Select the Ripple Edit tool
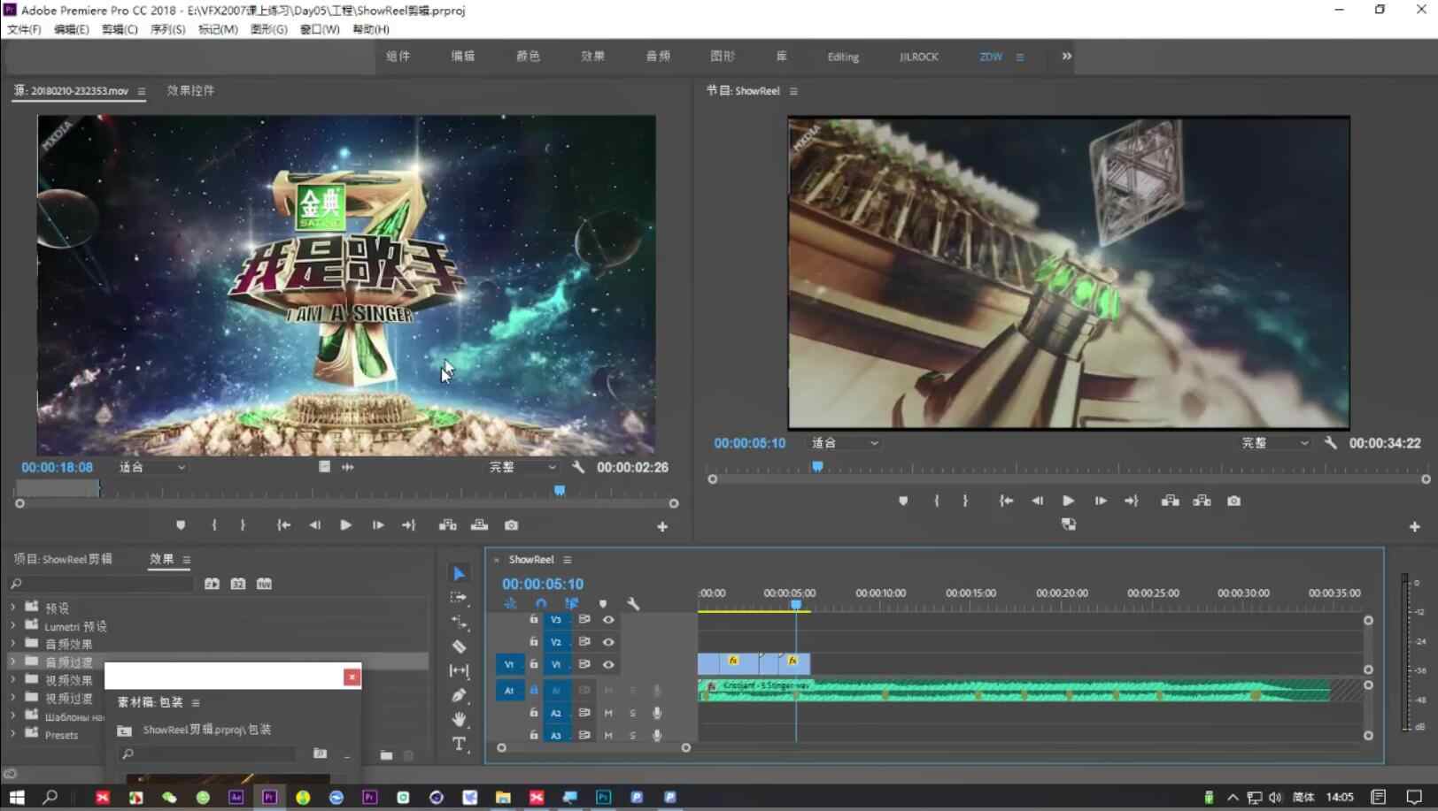This screenshot has width=1438, height=811. [459, 623]
